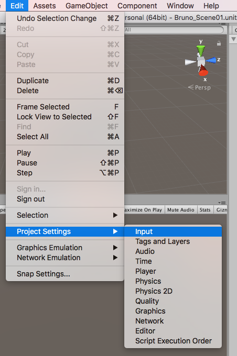Viewport: 237px width, 356px height.
Task: Click the blue Z axis cone
Action: [211, 60]
